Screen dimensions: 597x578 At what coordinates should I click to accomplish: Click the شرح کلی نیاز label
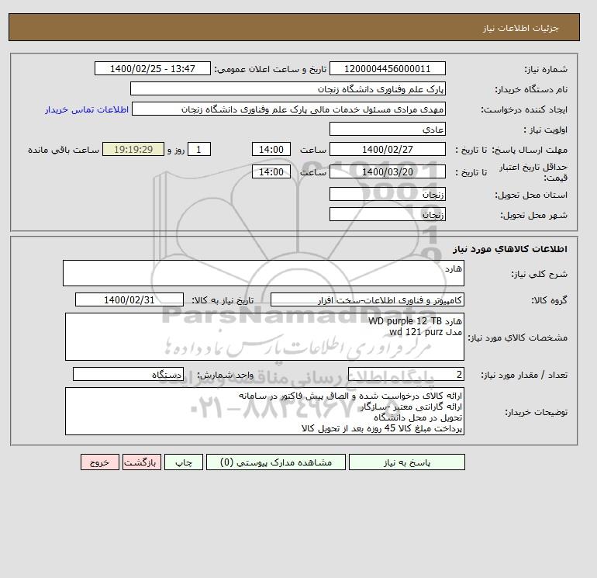(539, 274)
